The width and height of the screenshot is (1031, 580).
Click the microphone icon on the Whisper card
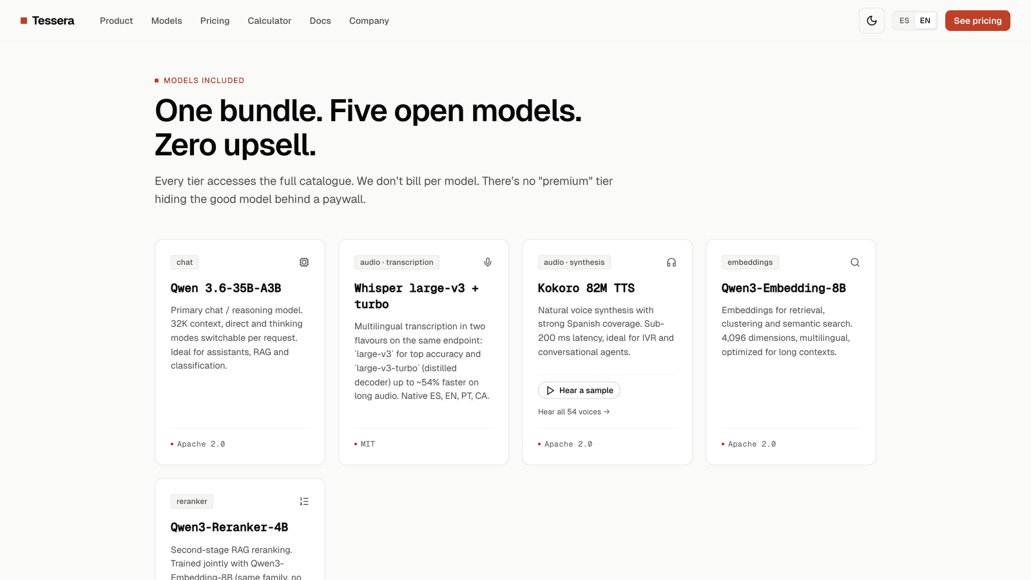coord(488,262)
